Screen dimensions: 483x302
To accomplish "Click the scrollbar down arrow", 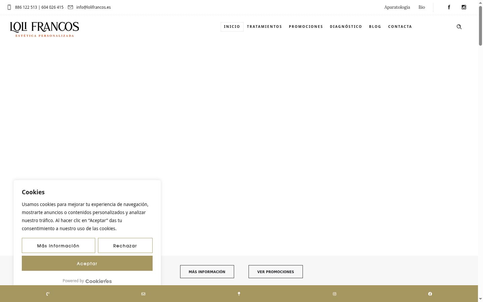I will tap(480, 299).
